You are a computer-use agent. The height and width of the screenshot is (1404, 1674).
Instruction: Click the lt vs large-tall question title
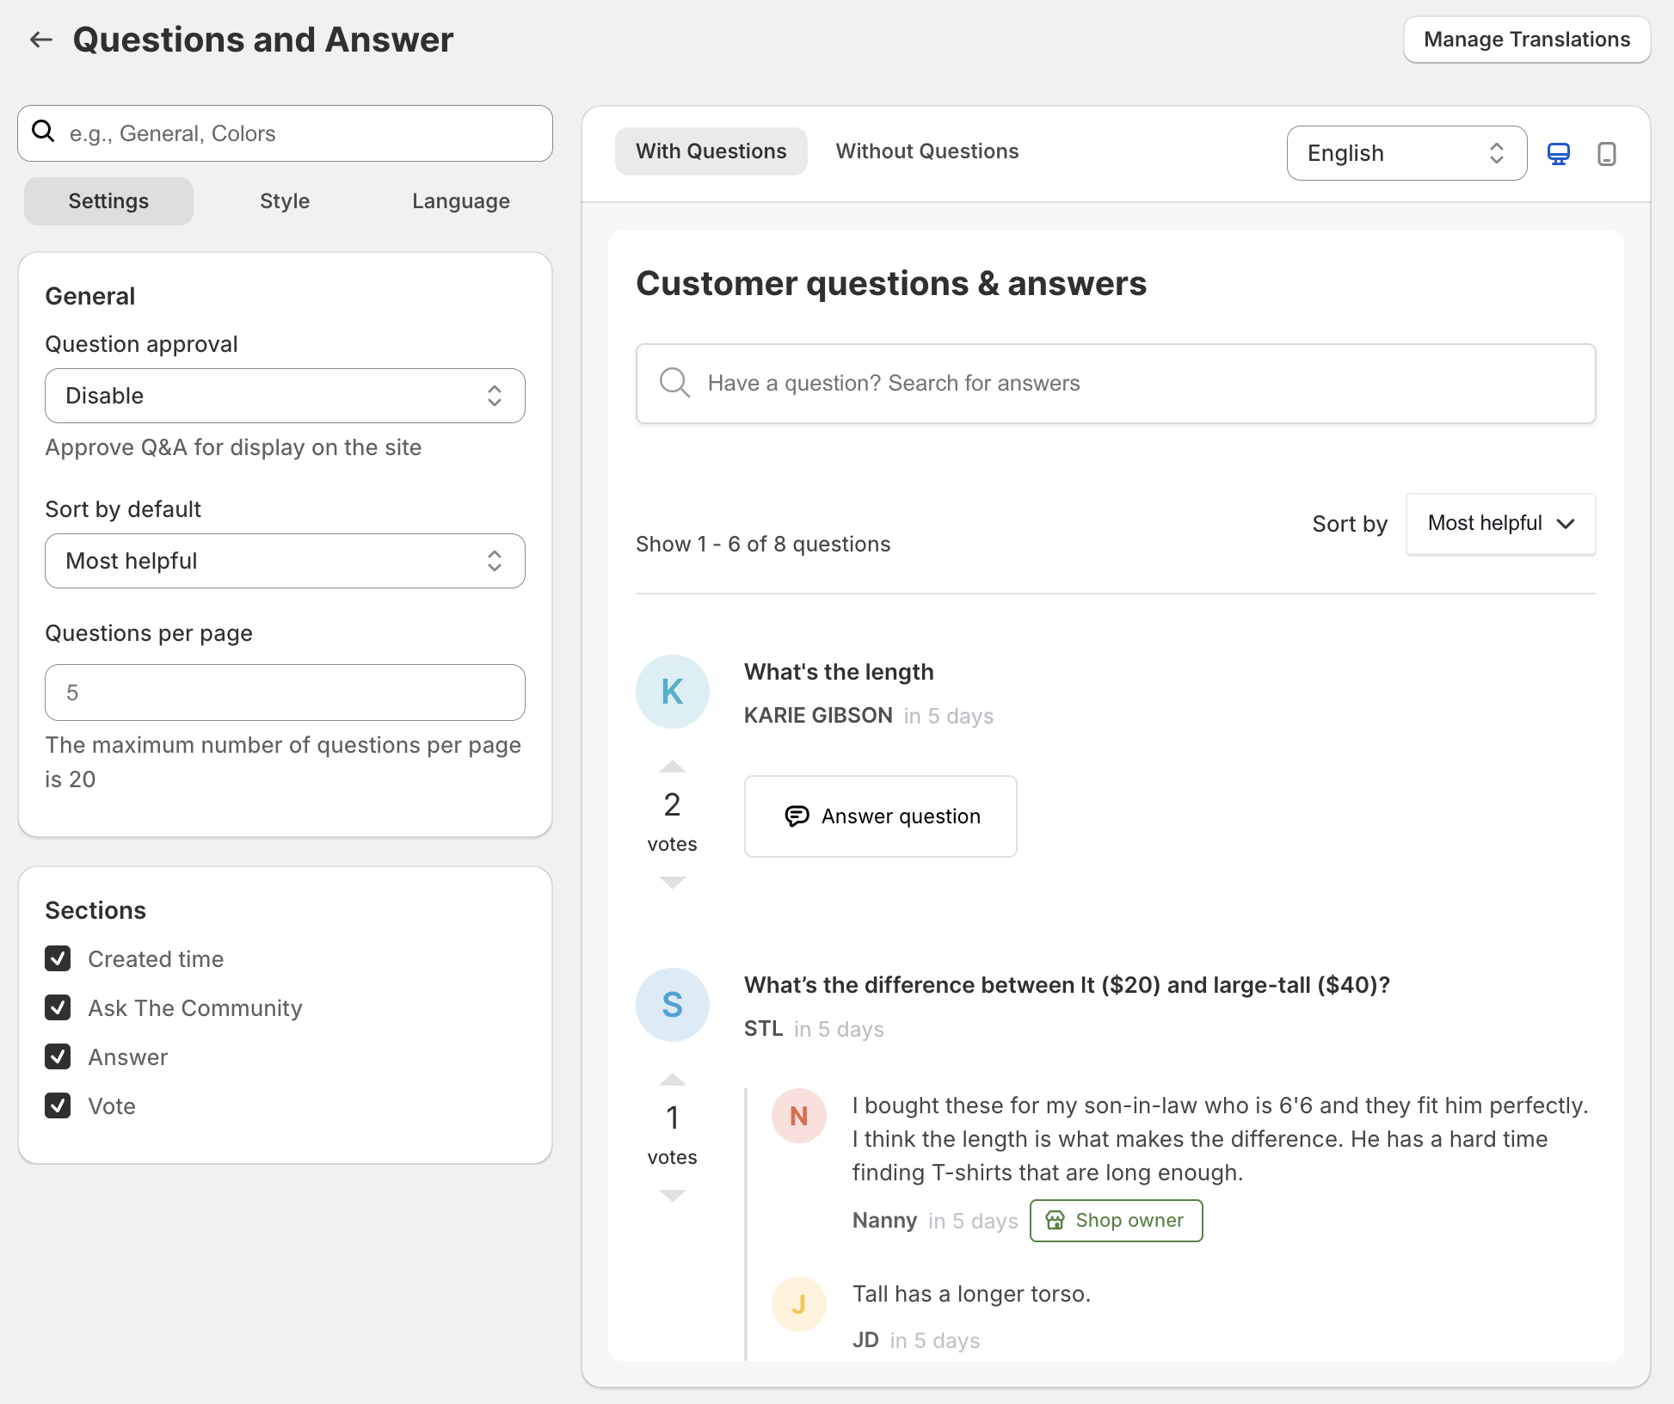1067,985
